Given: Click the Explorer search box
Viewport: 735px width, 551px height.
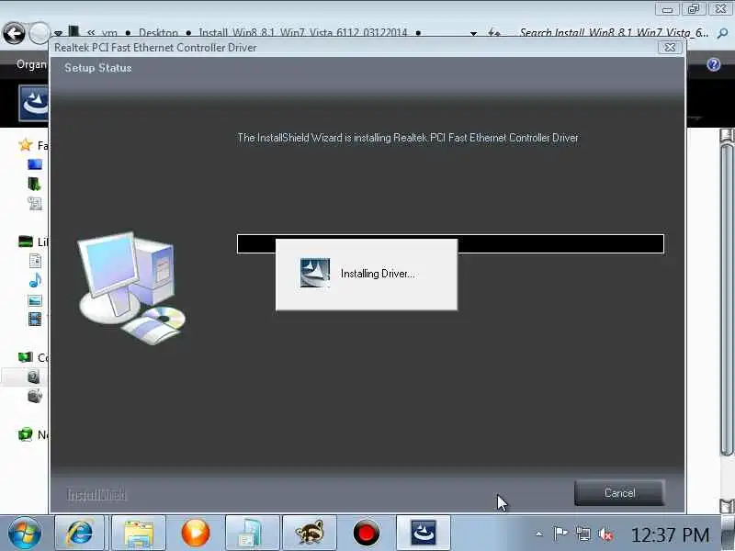Looking at the screenshot, I should click(614, 33).
